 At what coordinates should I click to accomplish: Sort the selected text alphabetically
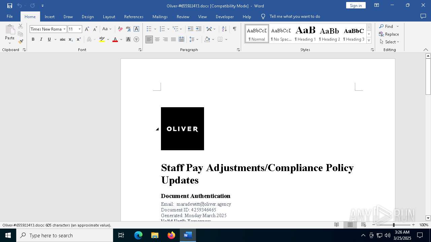coord(224,29)
